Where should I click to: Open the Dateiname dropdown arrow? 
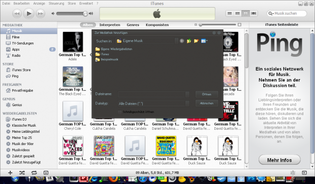click(x=187, y=94)
